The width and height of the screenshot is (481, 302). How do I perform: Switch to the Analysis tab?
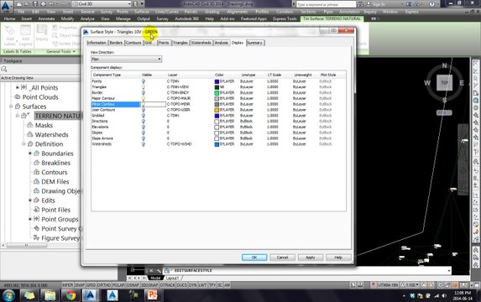coord(222,43)
